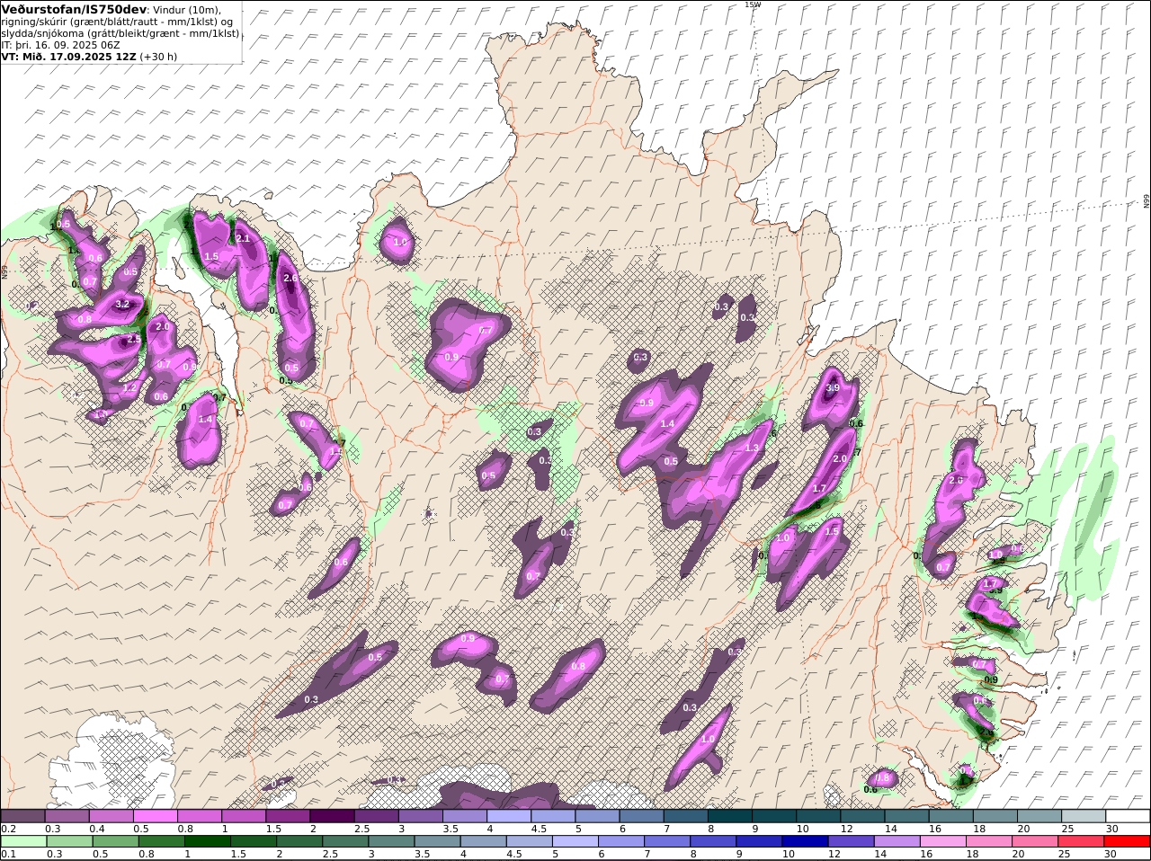Pick the "2.1" precipitation value on the map
Image resolution: width=1151 pixels, height=861 pixels.
tap(243, 238)
